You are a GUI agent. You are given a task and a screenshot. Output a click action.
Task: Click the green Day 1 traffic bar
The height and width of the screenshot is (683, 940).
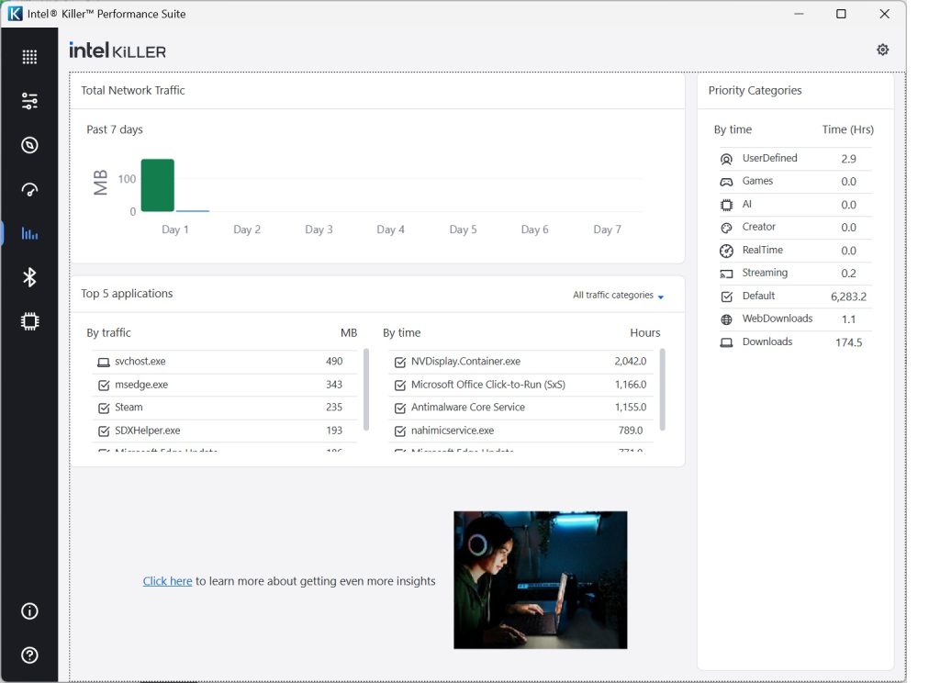tap(158, 185)
